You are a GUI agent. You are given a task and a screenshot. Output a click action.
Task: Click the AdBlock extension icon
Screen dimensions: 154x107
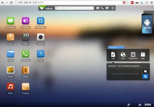tap(132, 3)
